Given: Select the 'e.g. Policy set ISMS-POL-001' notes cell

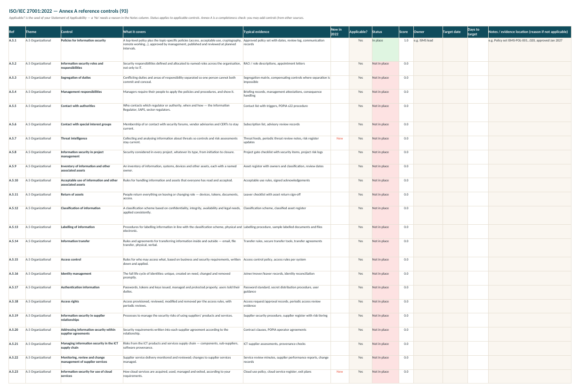Looking at the screenshot, I should (x=530, y=49).
